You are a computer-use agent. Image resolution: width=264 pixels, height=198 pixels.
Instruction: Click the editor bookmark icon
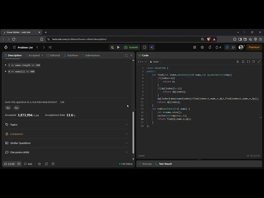tap(243, 61)
